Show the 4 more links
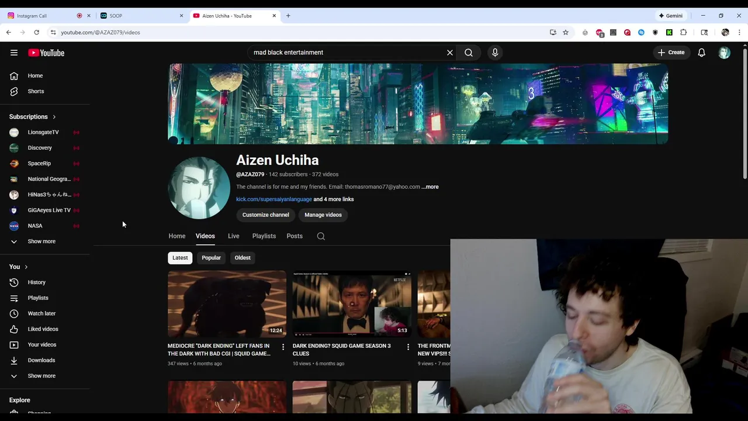Viewport: 748px width, 421px height. click(x=334, y=199)
